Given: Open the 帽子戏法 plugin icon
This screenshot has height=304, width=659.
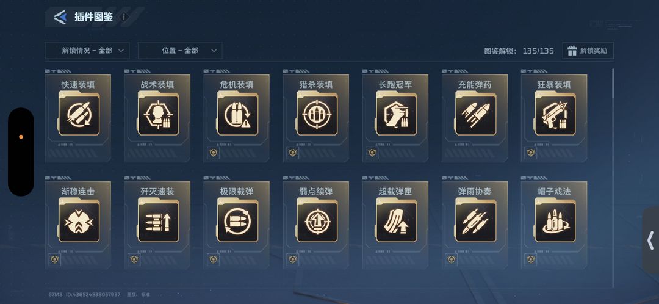Looking at the screenshot, I should point(555,222).
